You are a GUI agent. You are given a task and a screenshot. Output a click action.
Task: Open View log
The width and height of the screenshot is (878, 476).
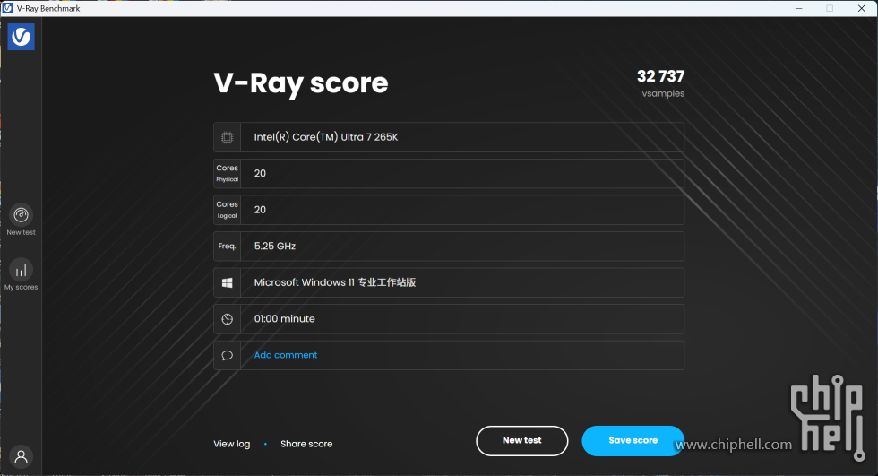232,444
